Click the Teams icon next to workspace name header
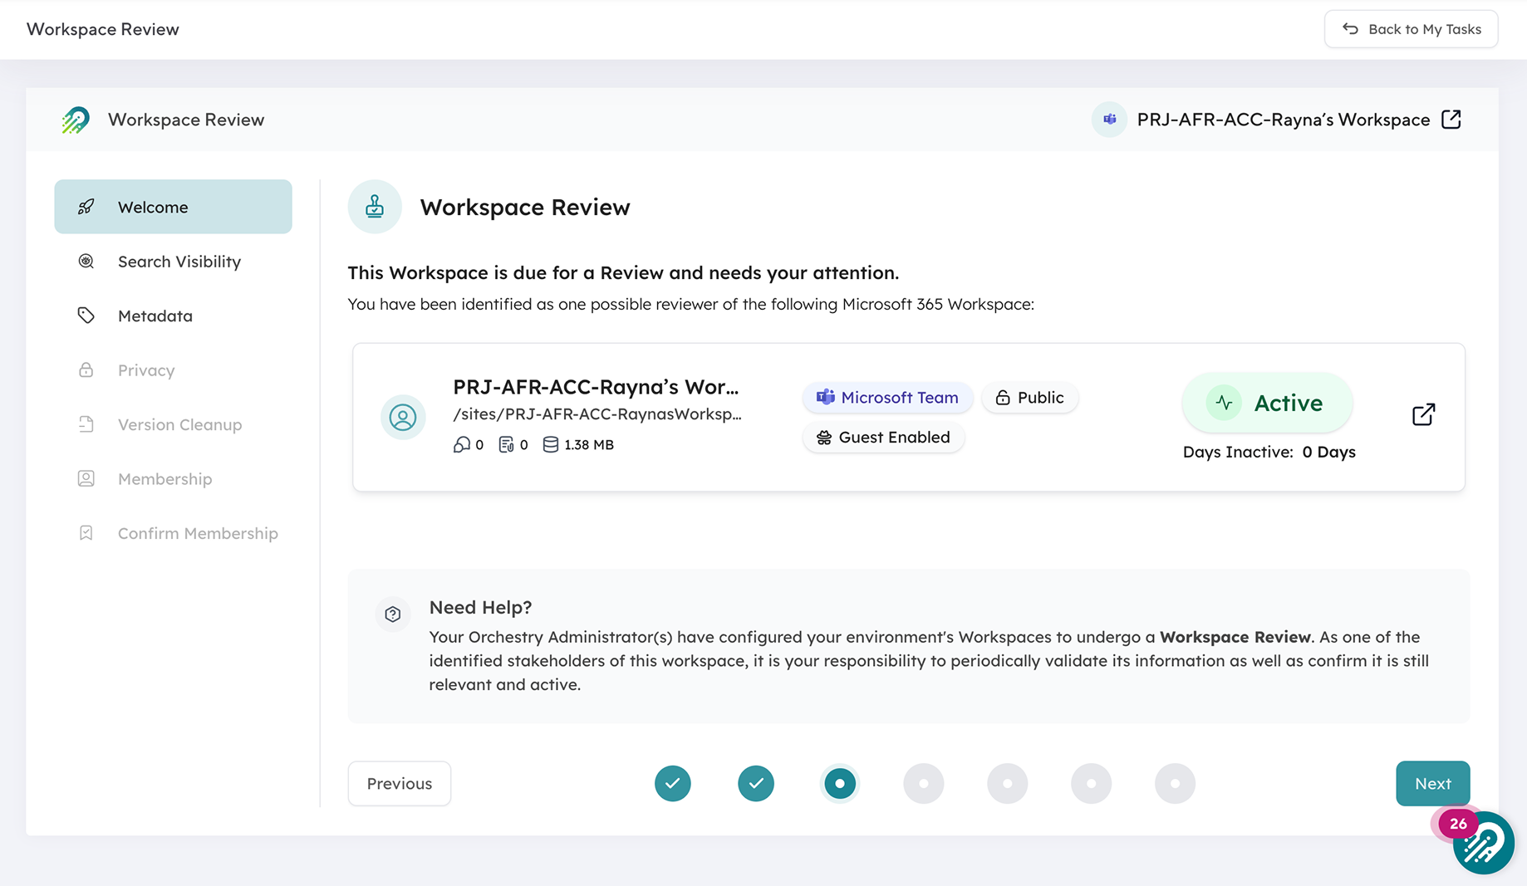Screen dimensions: 1527x886 pyautogui.click(x=1109, y=120)
